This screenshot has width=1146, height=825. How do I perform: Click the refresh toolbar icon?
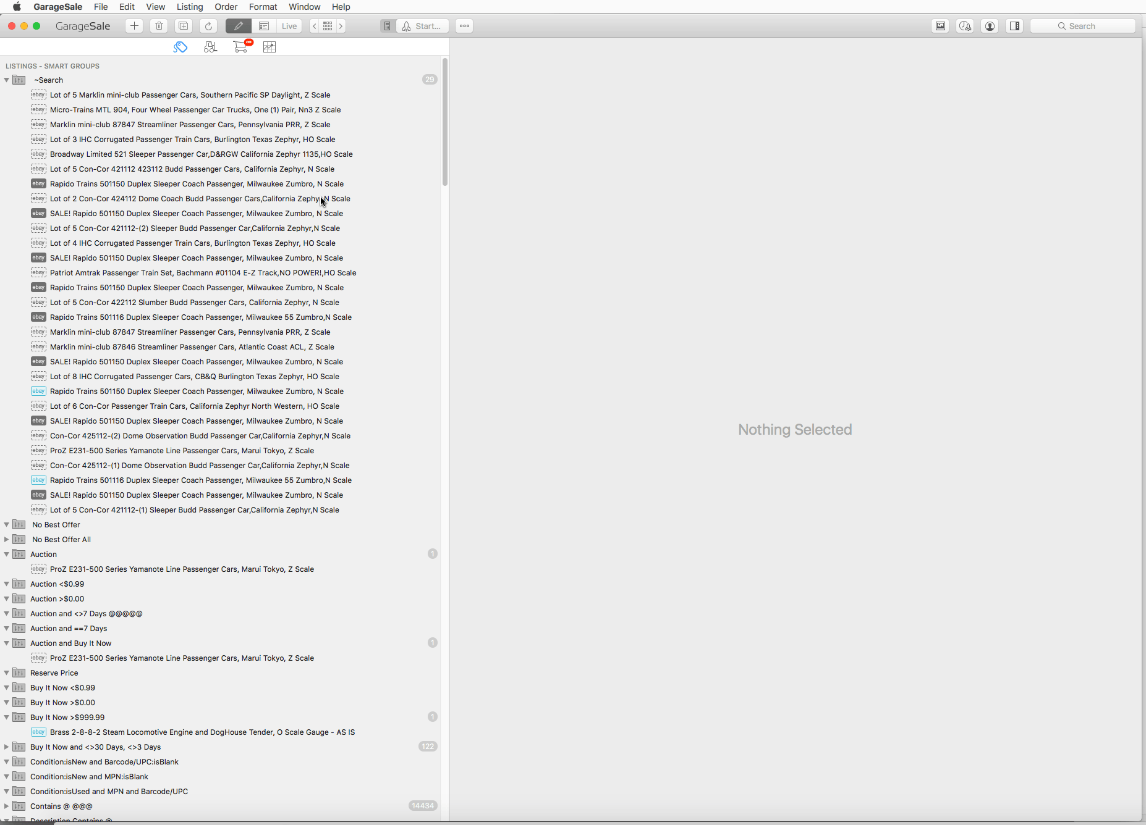[208, 26]
